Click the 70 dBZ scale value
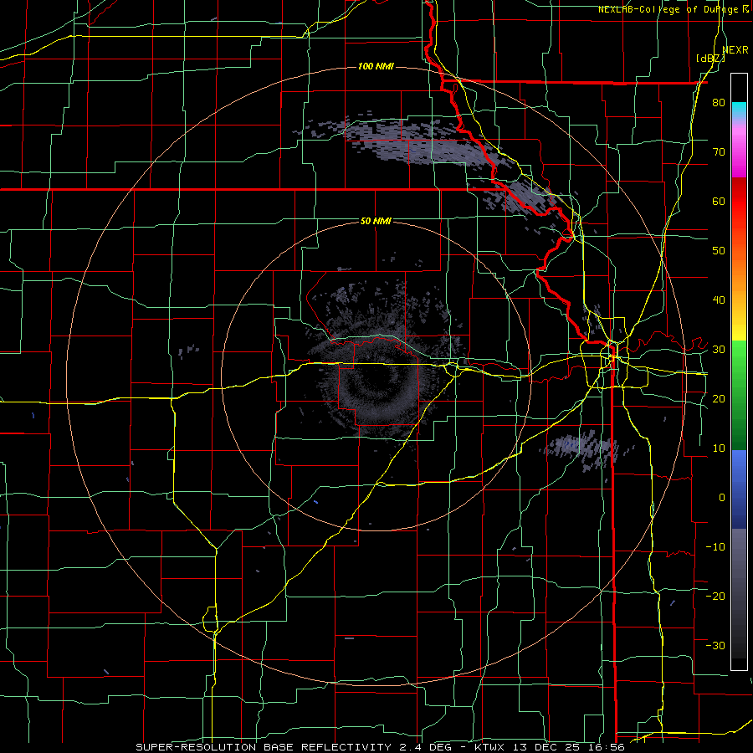Viewport: 753px width, 753px height. tap(719, 152)
